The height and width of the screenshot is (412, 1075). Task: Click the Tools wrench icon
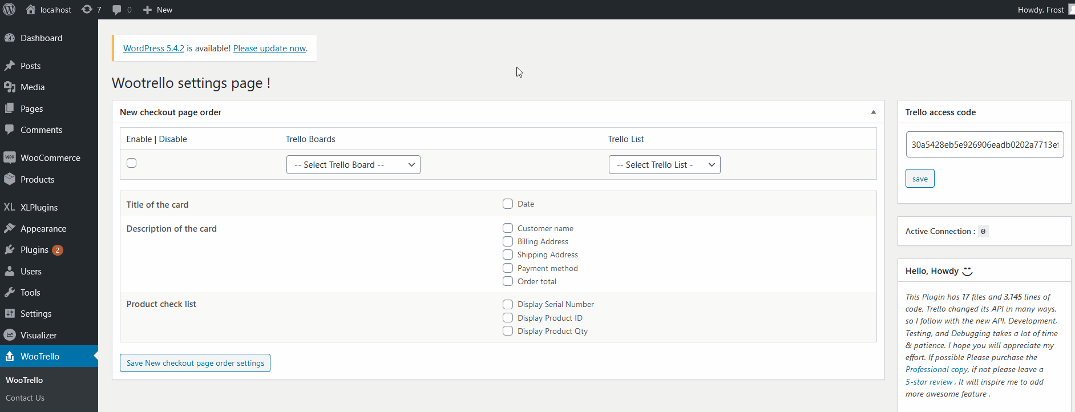10,292
